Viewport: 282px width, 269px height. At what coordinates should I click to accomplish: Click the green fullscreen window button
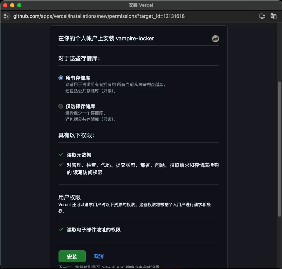pyautogui.click(x=19, y=5)
